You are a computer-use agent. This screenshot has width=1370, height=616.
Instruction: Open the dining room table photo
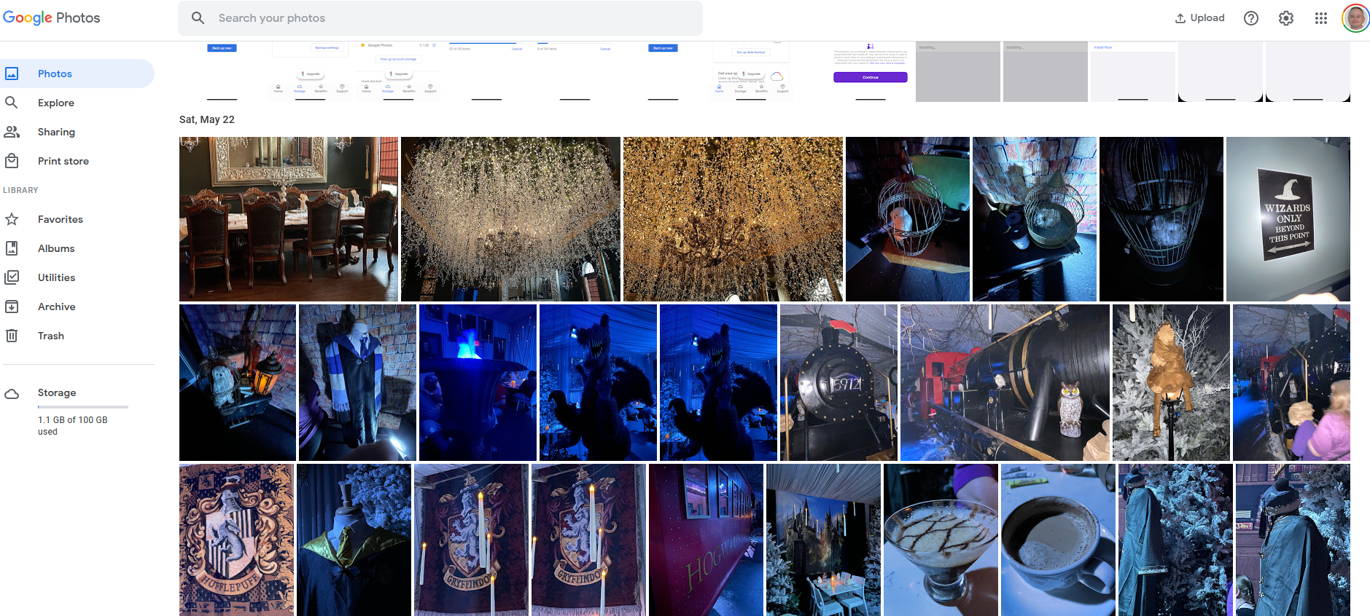[289, 219]
